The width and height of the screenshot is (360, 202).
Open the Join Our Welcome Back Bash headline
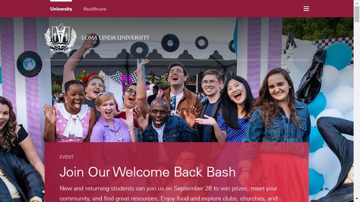tap(148, 172)
